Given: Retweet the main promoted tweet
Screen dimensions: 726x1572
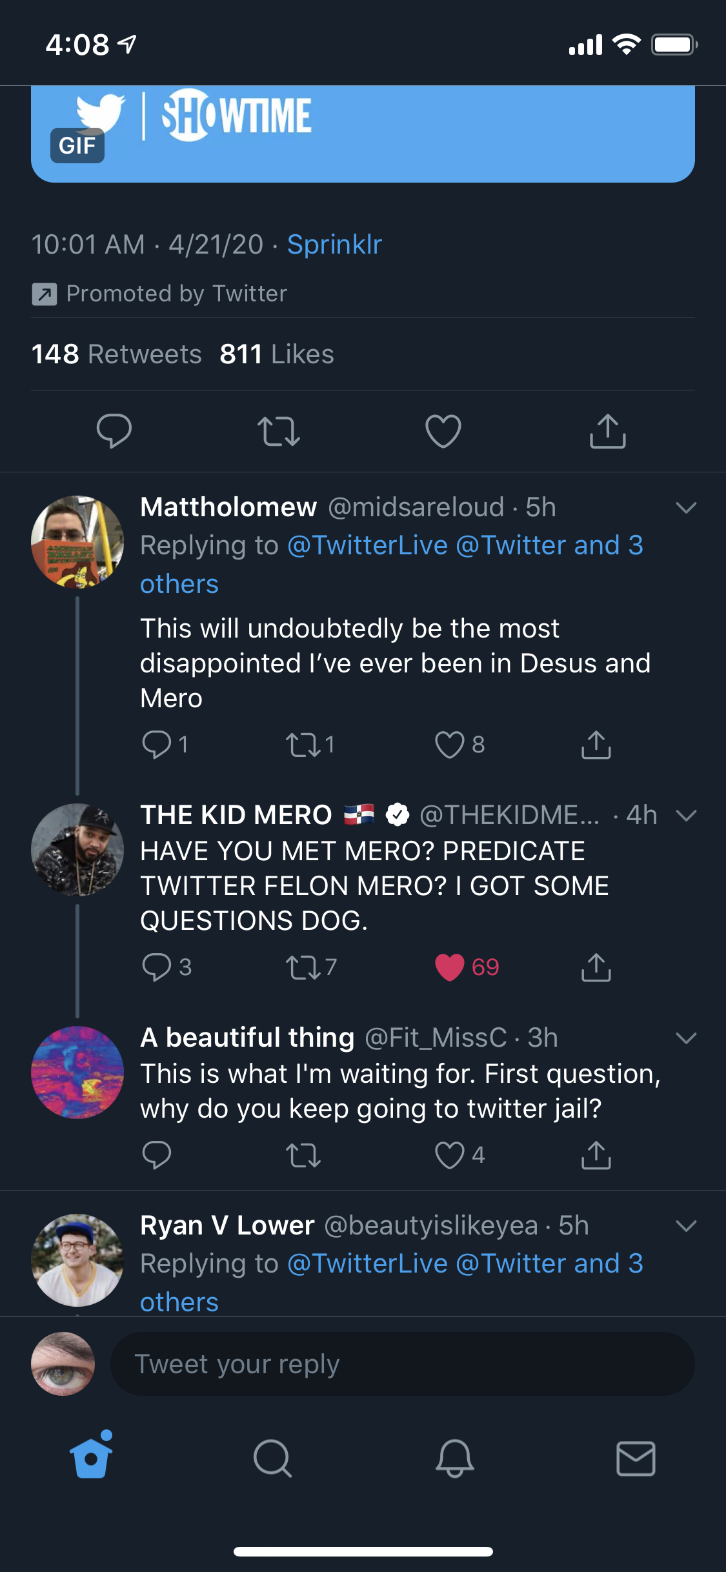Looking at the screenshot, I should 278,431.
